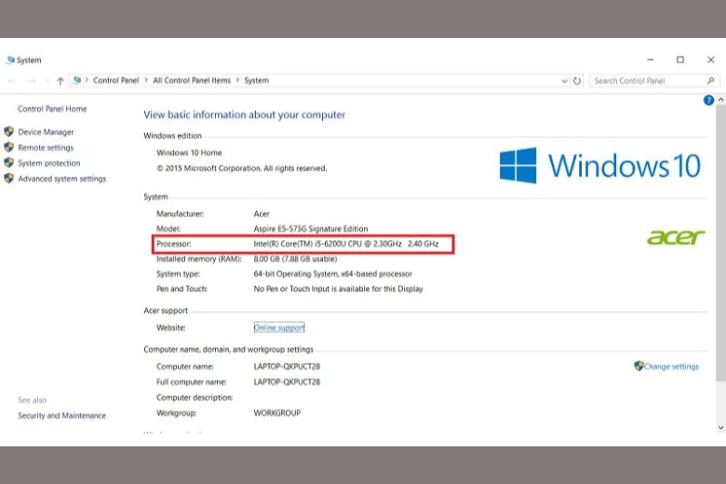Screen dimensions: 726x484
Task: Click the shield icon beside Device Manager
Action: 8,131
